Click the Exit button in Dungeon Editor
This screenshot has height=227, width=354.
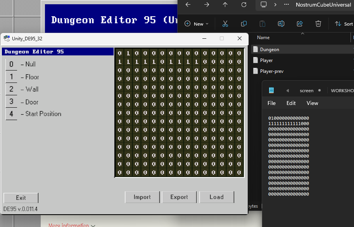tap(21, 198)
